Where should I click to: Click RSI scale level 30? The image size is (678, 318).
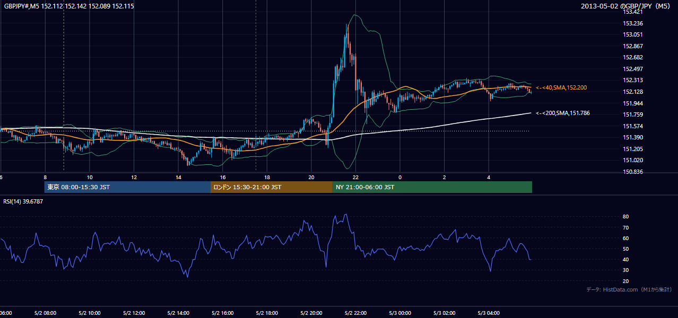click(625, 270)
